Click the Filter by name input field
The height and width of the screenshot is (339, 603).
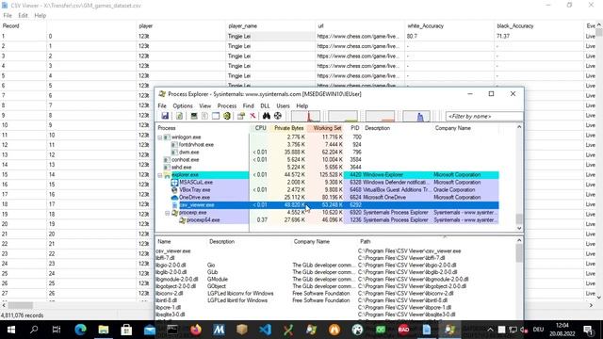(x=483, y=116)
